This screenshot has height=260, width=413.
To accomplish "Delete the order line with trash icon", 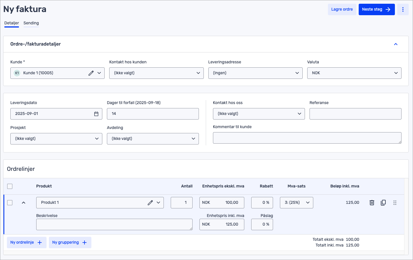I will click(372, 203).
